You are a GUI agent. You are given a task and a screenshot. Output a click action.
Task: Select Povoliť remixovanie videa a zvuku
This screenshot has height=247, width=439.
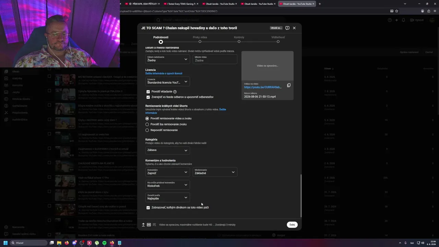[147, 118]
